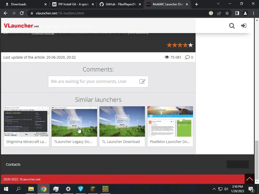Click the browser back arrow
259x194 pixels.
6,13
